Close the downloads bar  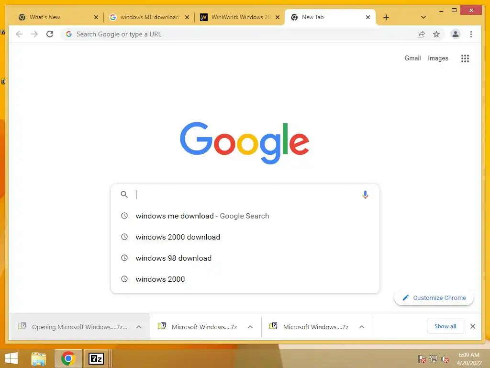[472, 326]
